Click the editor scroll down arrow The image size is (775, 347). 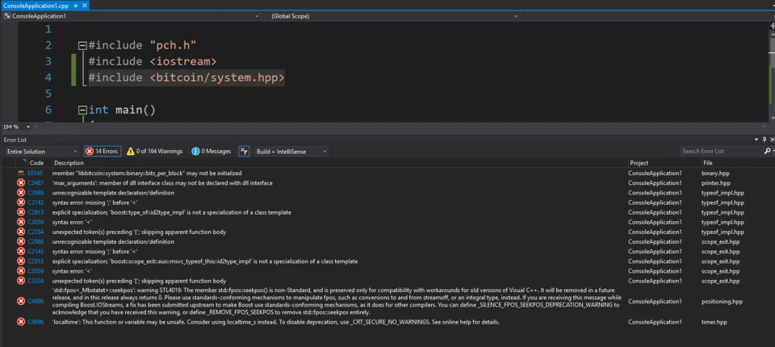(772, 118)
